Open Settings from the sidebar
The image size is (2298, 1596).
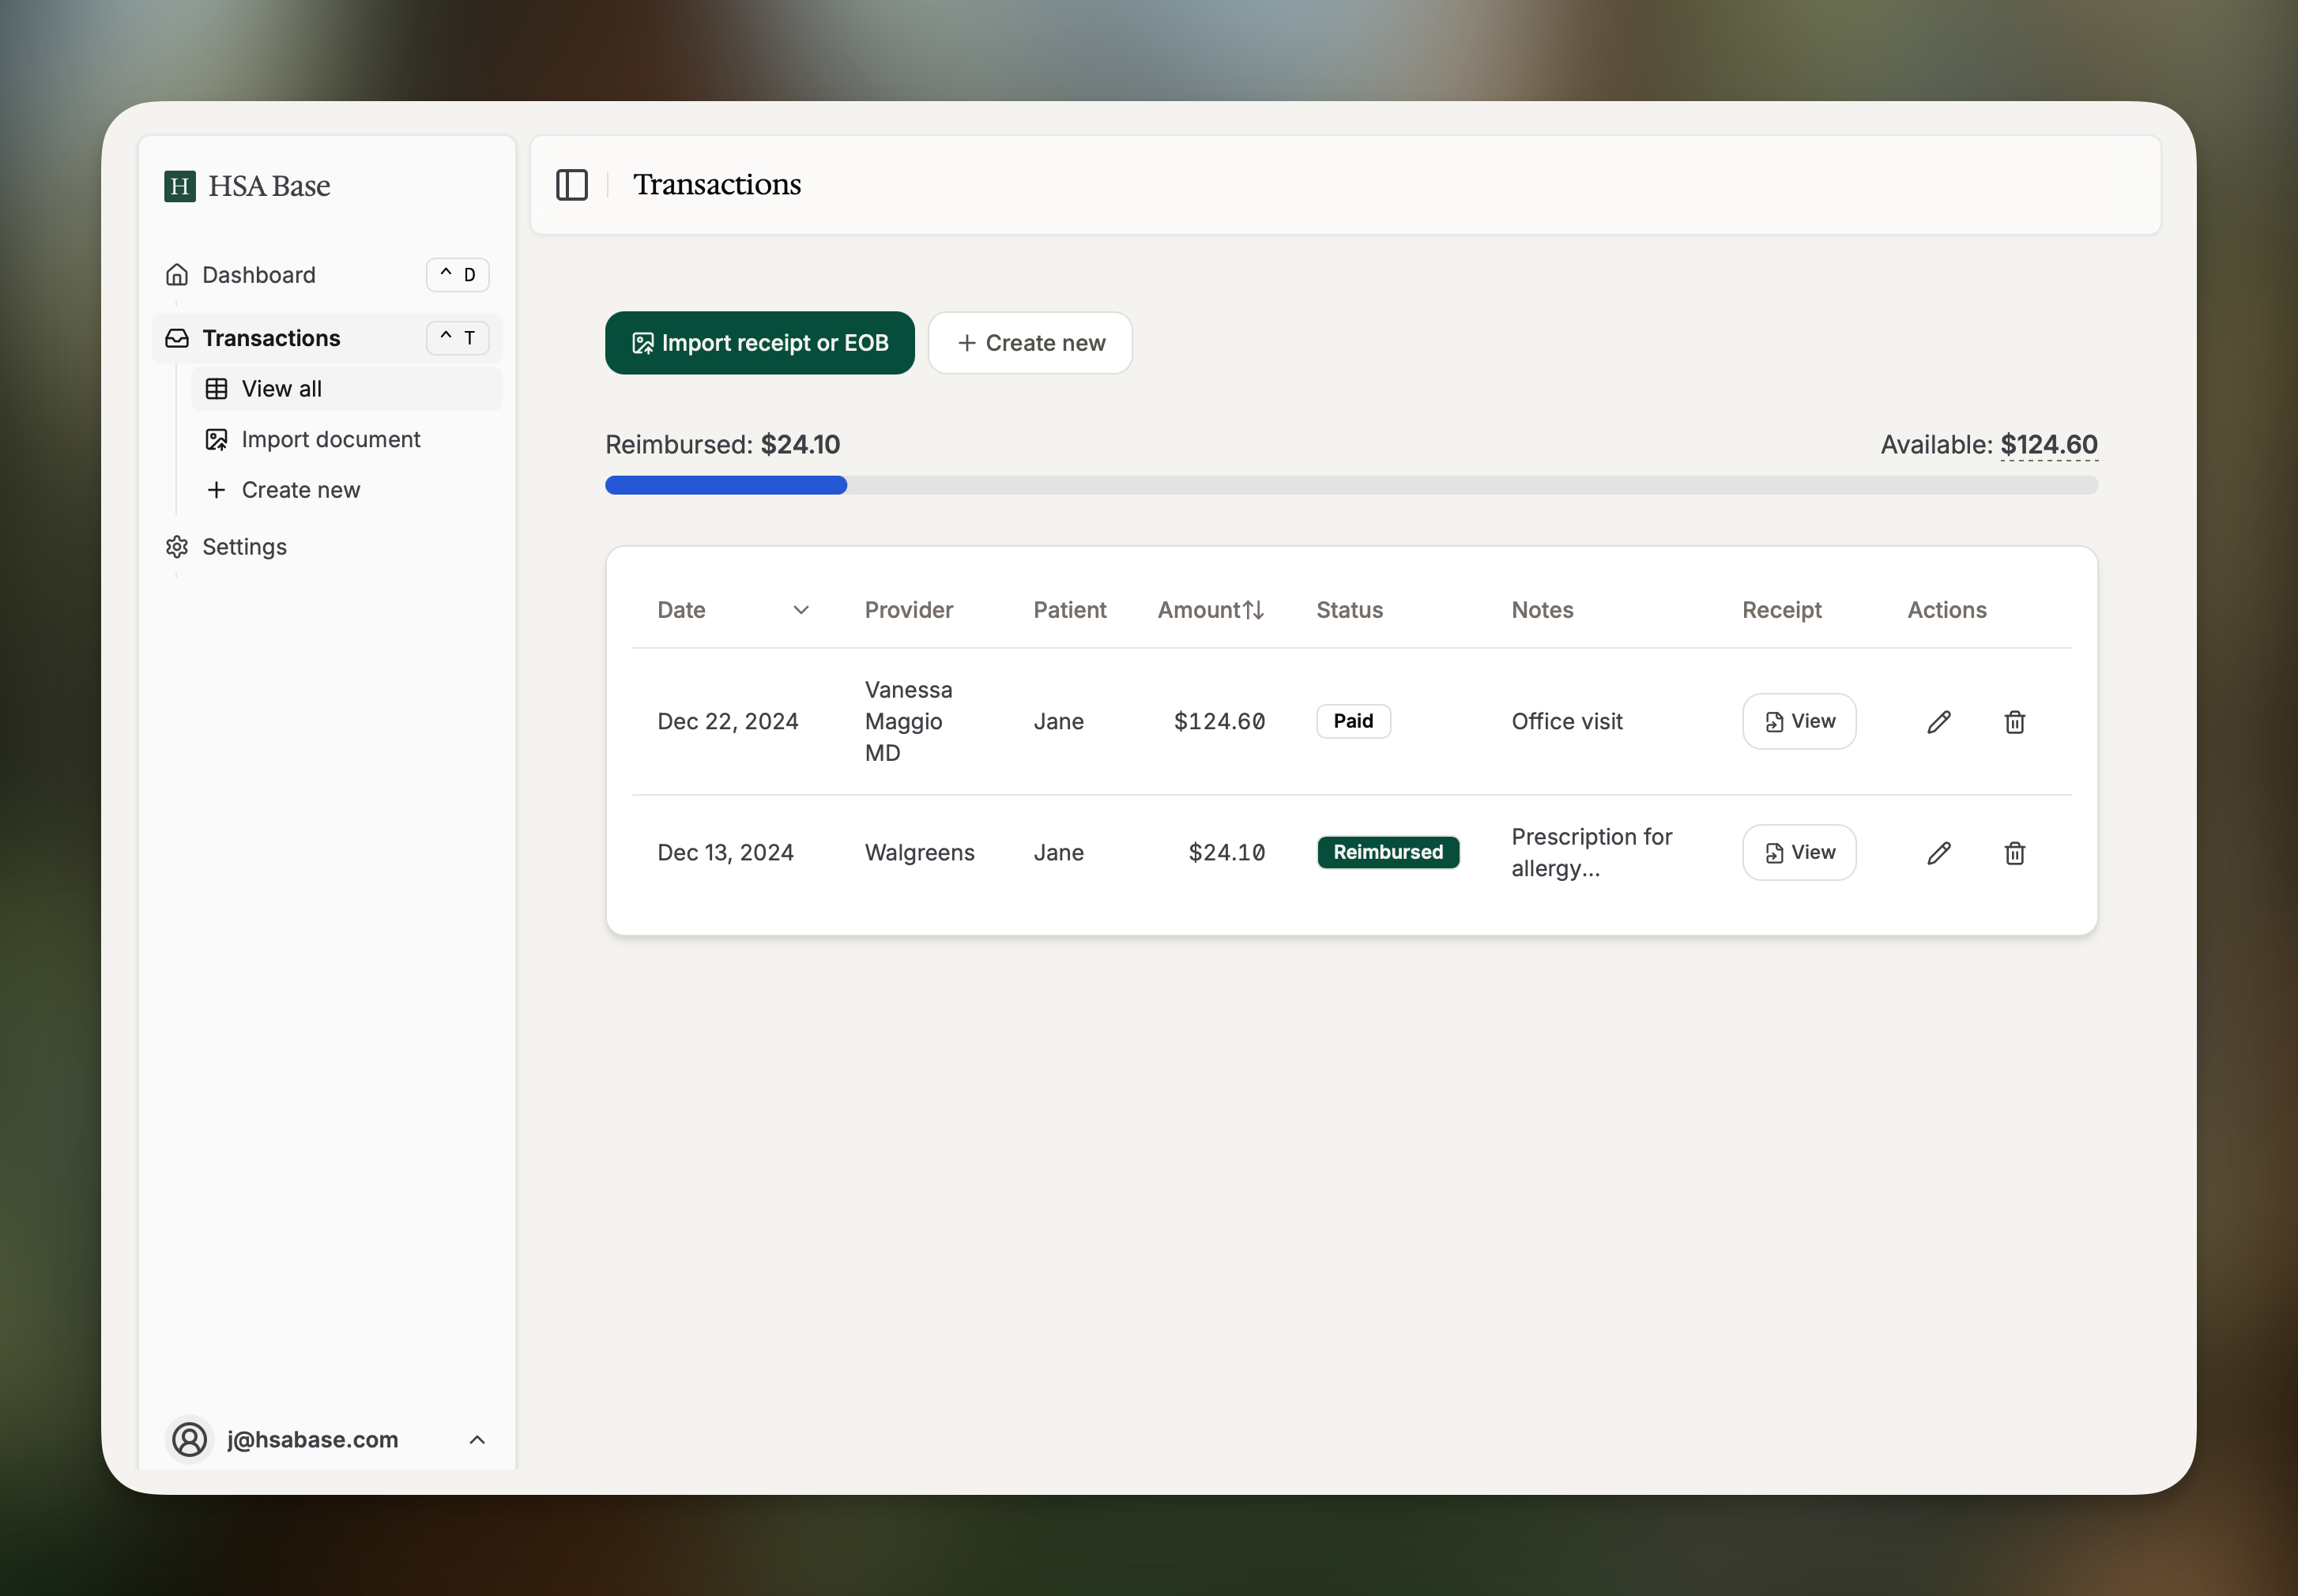(x=244, y=547)
